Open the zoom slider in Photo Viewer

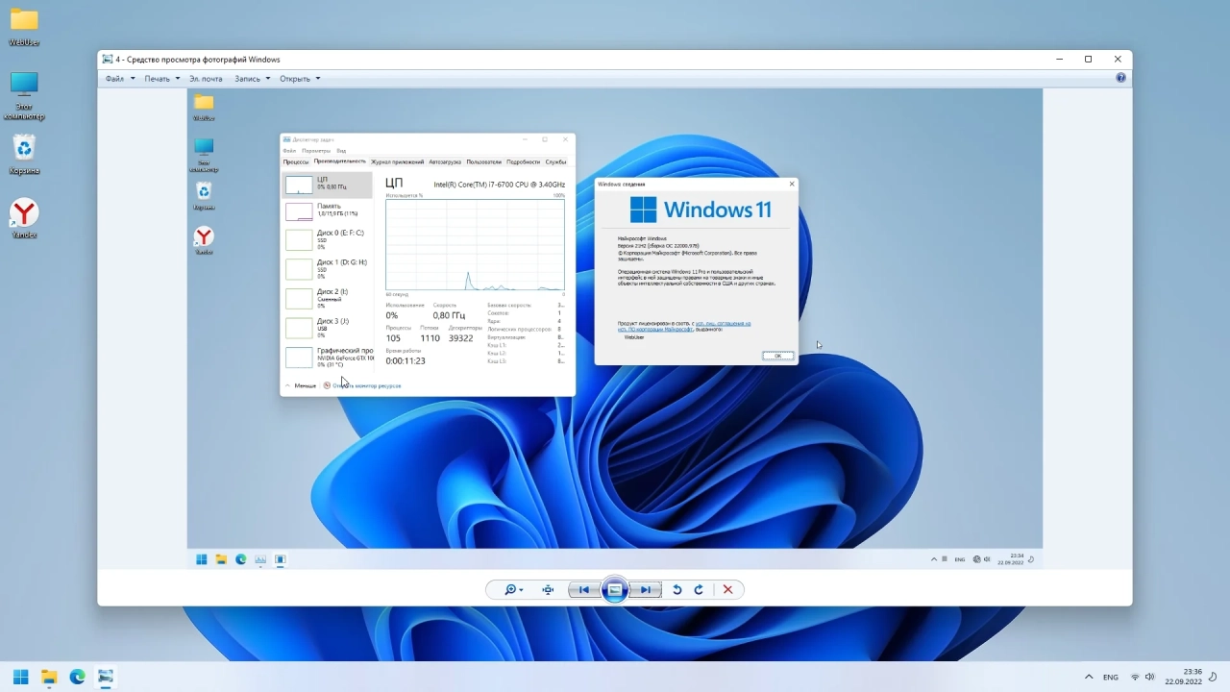click(x=513, y=590)
